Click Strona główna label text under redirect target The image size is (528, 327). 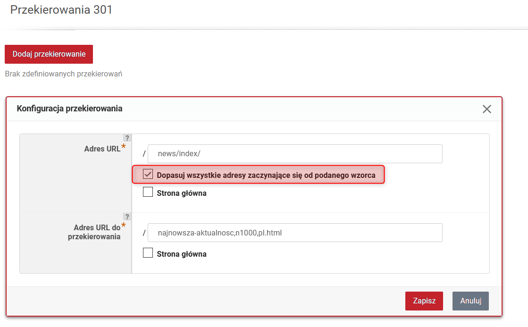[x=182, y=254]
